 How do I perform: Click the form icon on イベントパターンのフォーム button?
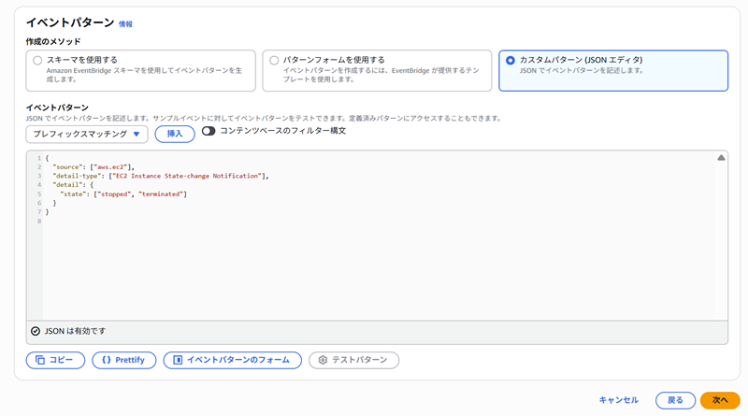tap(178, 360)
